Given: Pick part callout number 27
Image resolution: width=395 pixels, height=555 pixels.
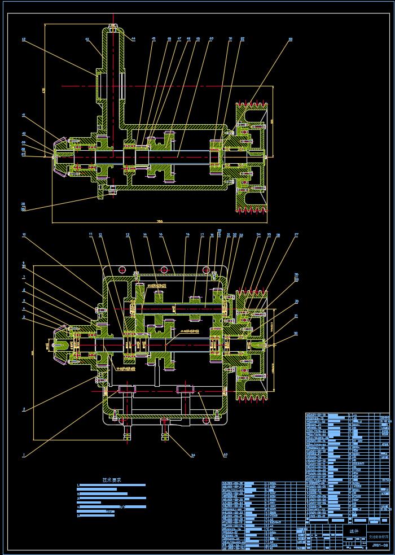Looking at the screenshot, I should pos(296,234).
